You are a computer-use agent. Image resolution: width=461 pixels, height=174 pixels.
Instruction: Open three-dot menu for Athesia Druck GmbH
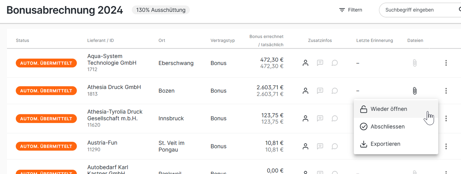446,91
